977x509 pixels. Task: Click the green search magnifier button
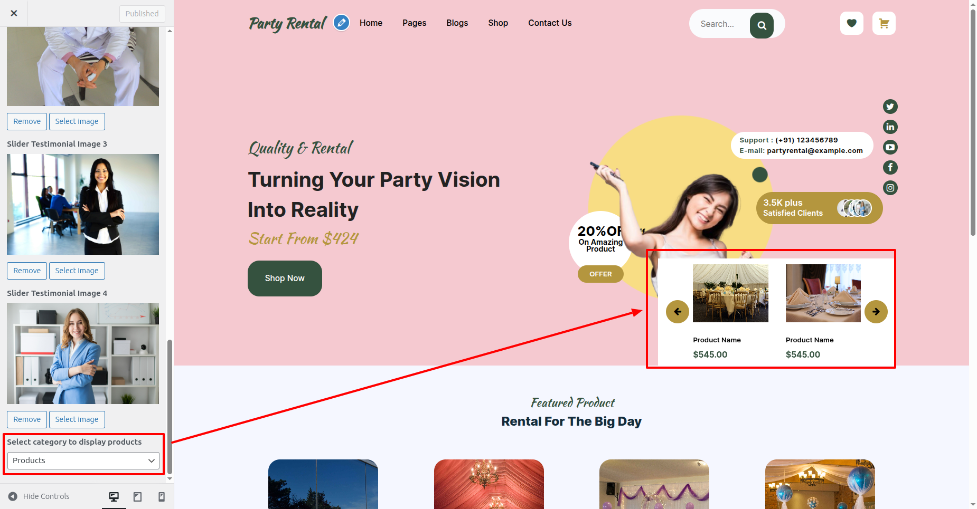tap(762, 25)
